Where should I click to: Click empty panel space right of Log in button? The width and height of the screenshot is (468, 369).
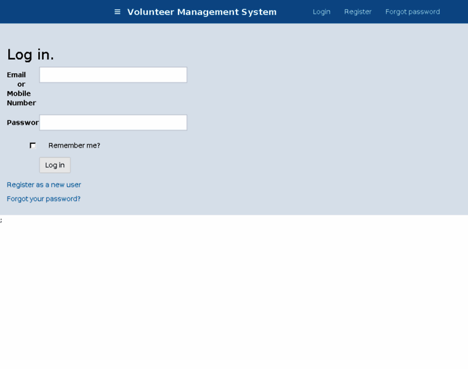pyautogui.click(x=246, y=165)
